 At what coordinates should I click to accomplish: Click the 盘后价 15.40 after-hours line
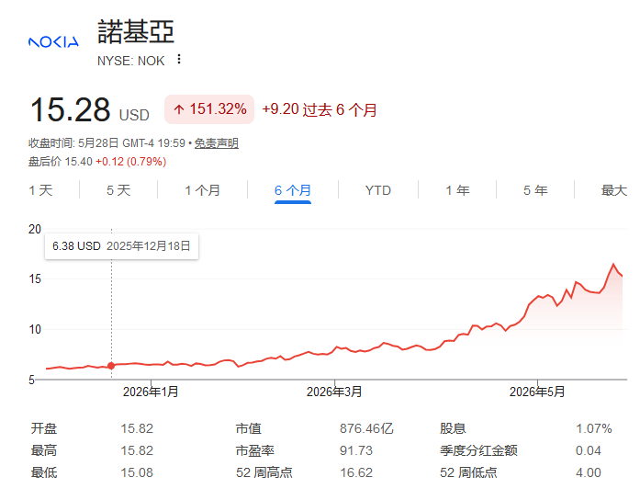click(x=97, y=162)
